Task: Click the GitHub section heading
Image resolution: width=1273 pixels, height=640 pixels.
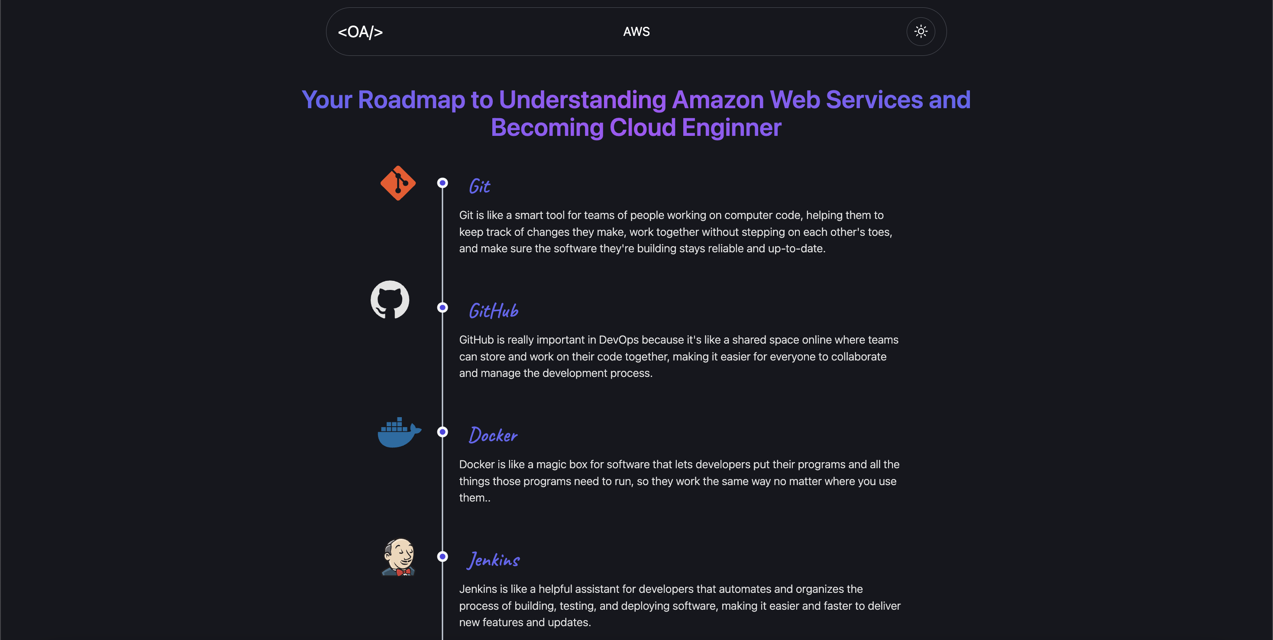Action: 493,311
